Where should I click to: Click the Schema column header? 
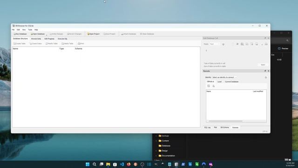pyautogui.click(x=79, y=49)
